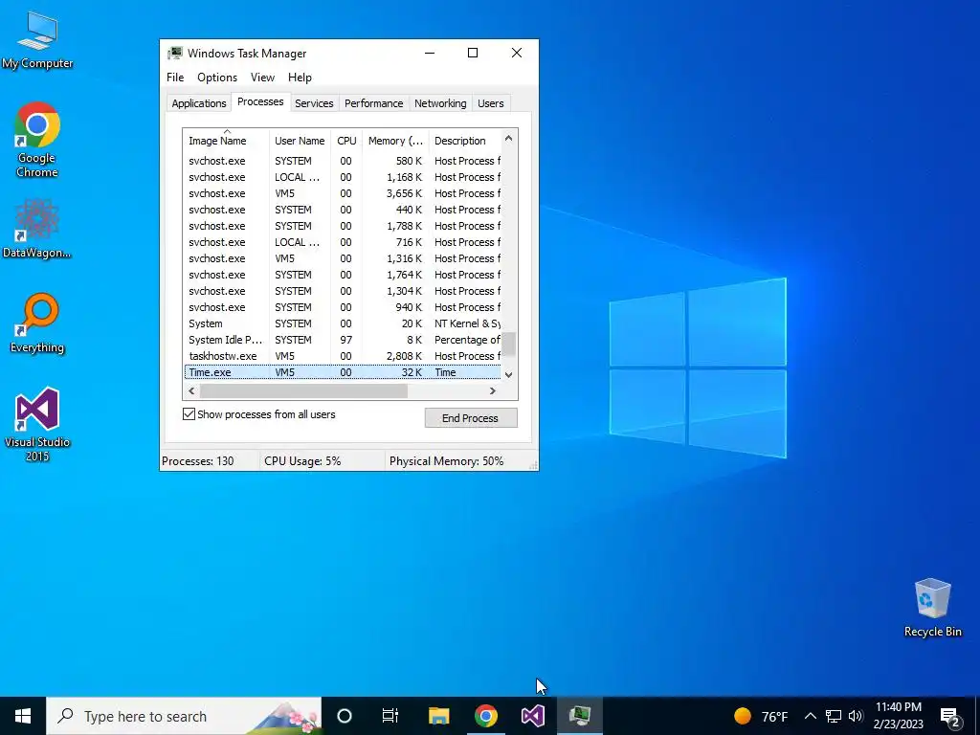Image resolution: width=980 pixels, height=735 pixels.
Task: Select svchost.exe row using 1,764 K
Action: click(x=343, y=275)
